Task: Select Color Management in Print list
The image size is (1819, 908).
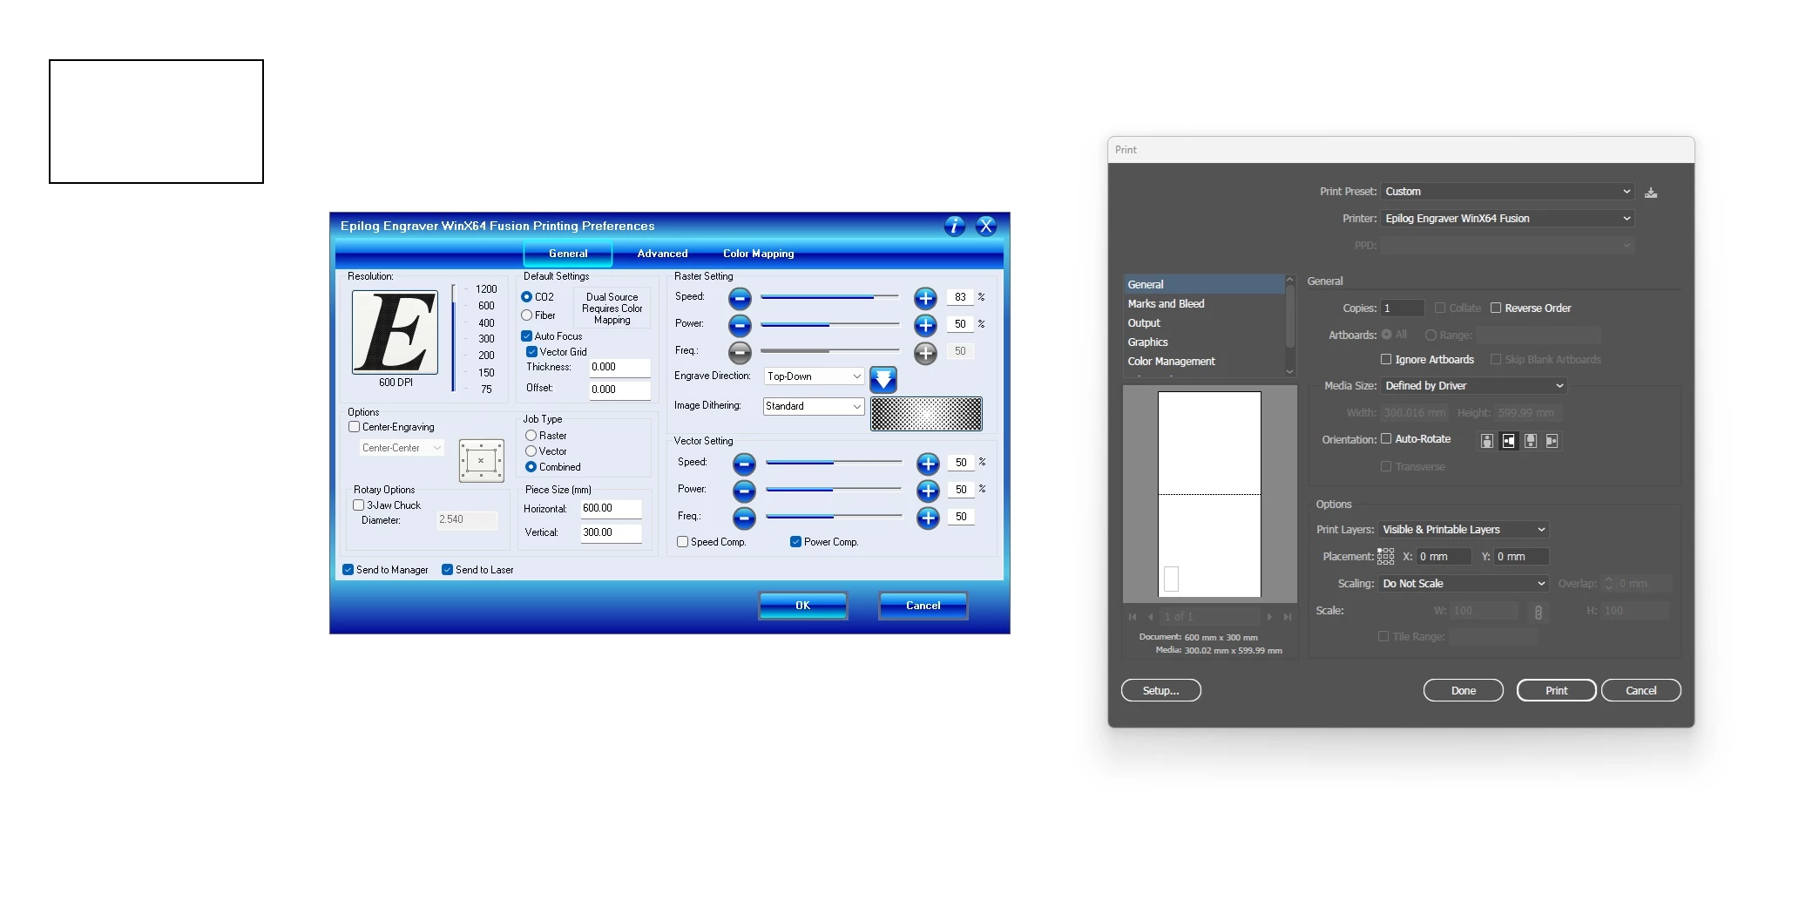Action: click(1204, 362)
